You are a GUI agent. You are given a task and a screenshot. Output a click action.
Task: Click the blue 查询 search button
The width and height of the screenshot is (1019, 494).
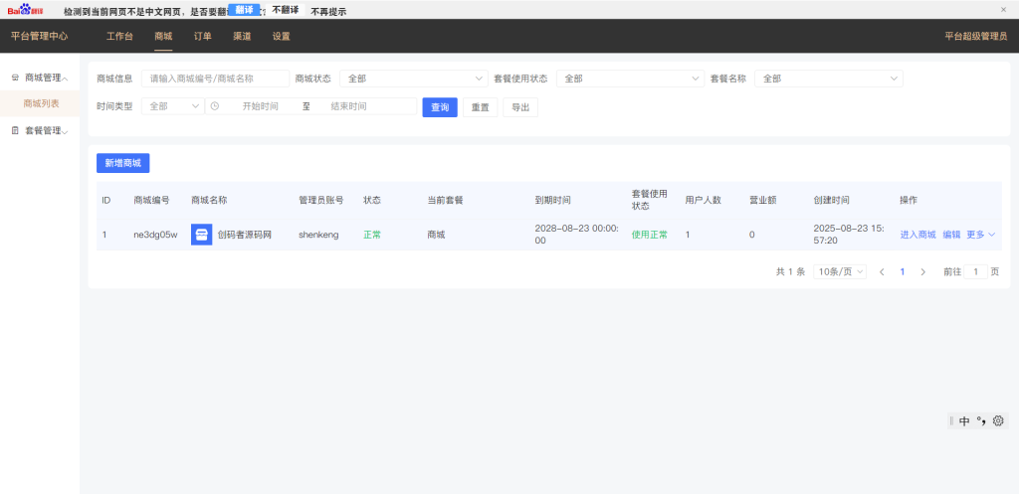(439, 106)
